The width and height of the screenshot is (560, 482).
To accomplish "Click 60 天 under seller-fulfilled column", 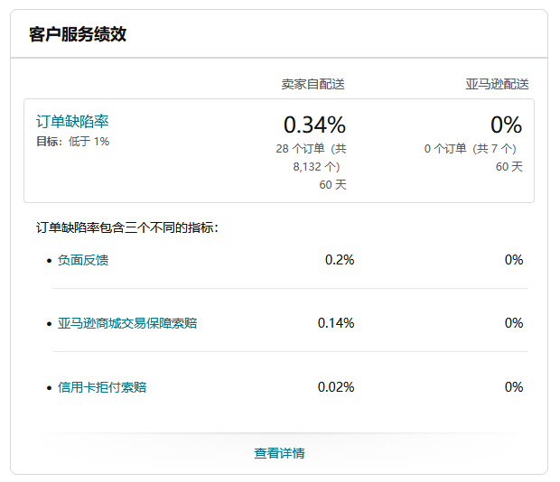I will (333, 184).
